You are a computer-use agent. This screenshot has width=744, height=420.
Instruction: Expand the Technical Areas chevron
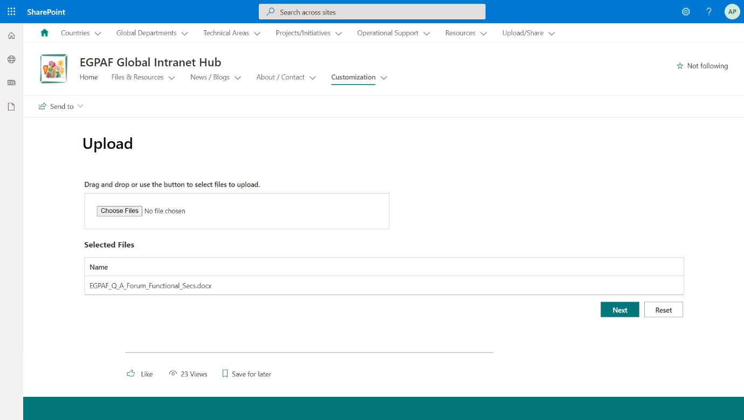coord(257,33)
